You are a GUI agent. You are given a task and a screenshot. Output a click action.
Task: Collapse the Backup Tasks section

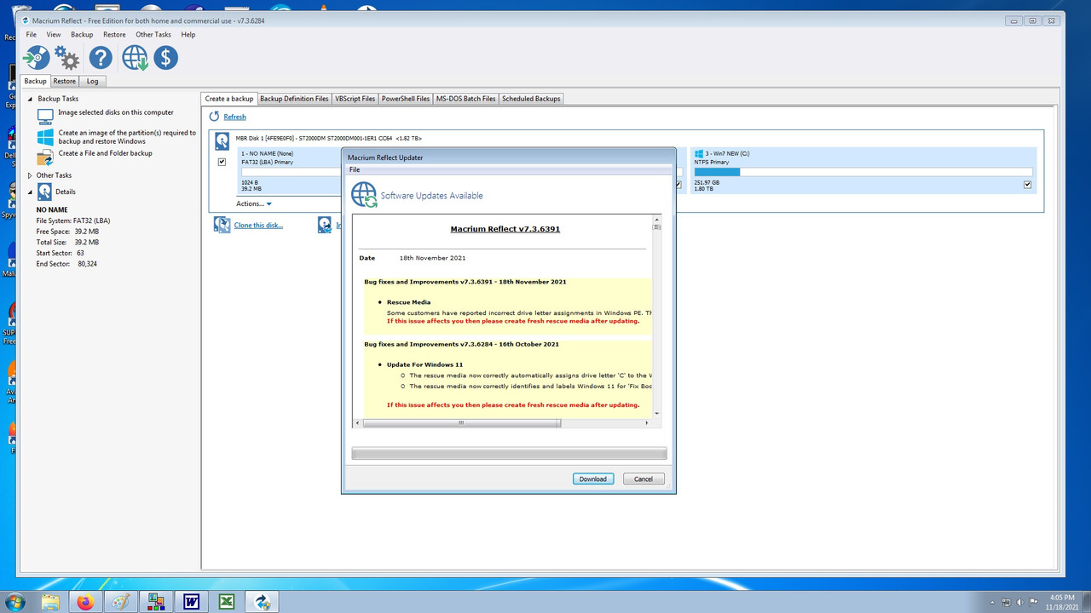click(x=30, y=99)
